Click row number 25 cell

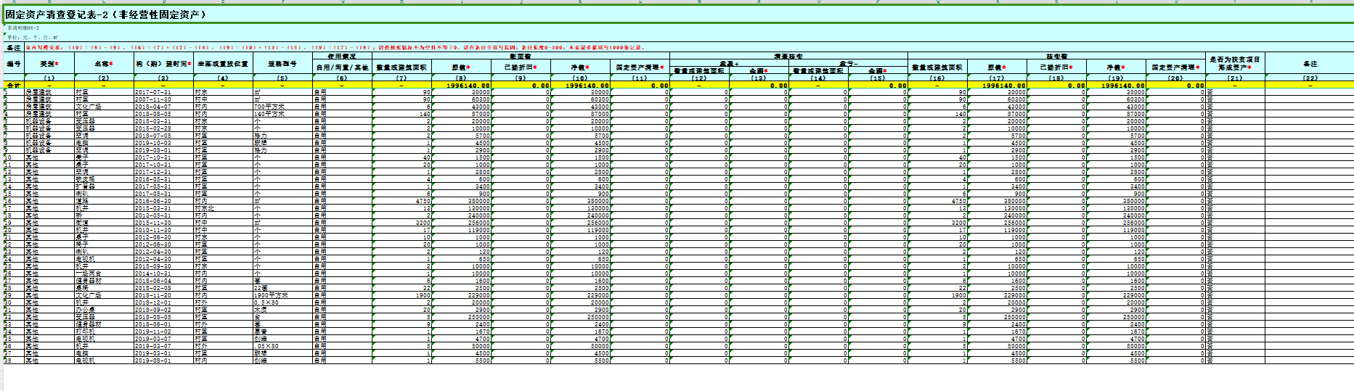click(14, 266)
